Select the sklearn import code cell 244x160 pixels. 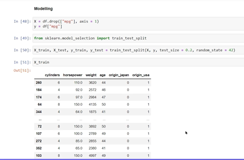tap(134, 38)
